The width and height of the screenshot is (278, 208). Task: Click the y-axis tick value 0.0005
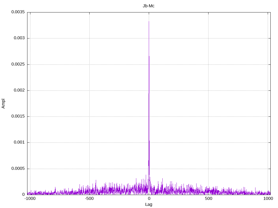click(18, 168)
